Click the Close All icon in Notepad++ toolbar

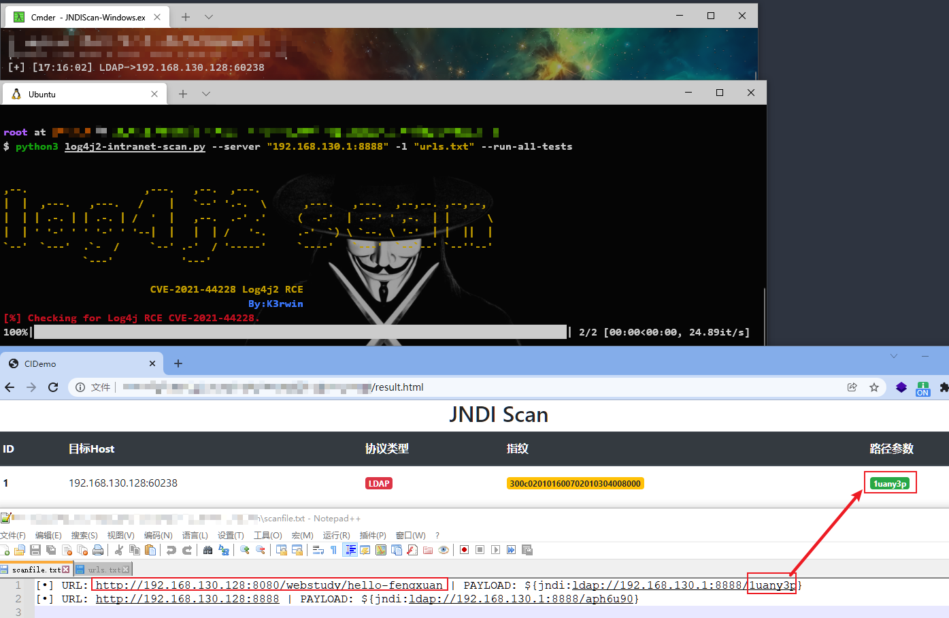[82, 550]
